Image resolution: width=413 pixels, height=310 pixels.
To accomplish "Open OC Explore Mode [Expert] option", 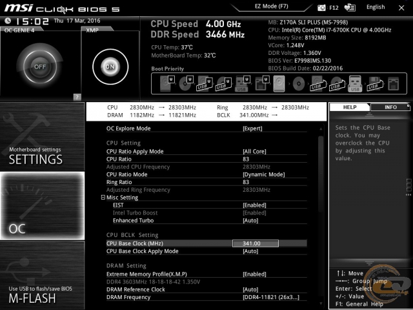I will pos(206,129).
